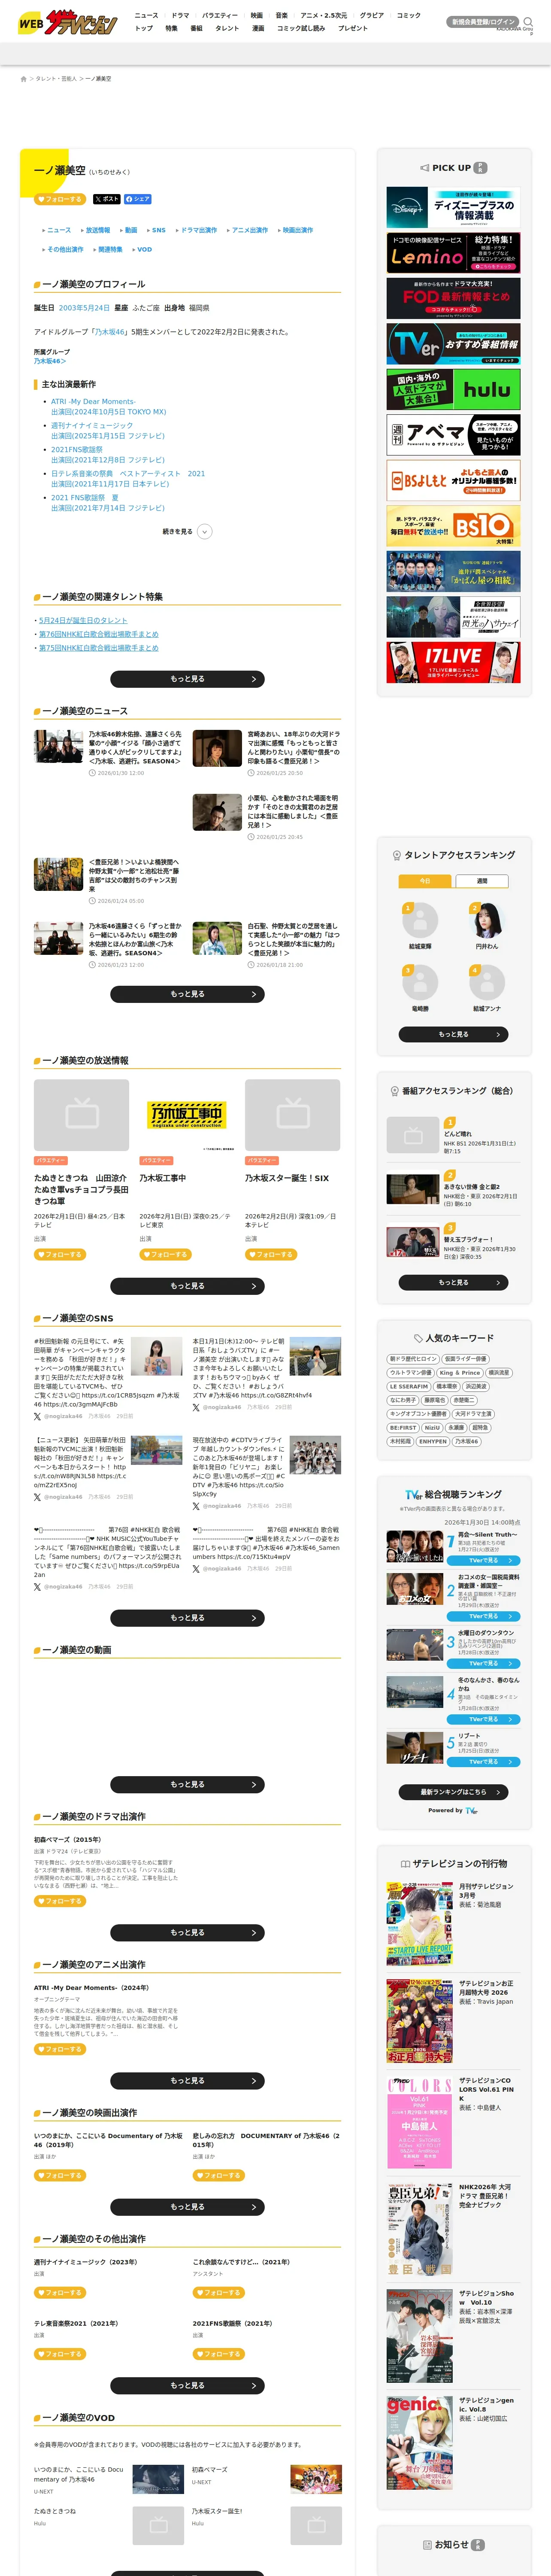Open 月刊ザテレビジョン 3月号 cover
Viewport: 551px width, 2576px height.
(x=420, y=1924)
